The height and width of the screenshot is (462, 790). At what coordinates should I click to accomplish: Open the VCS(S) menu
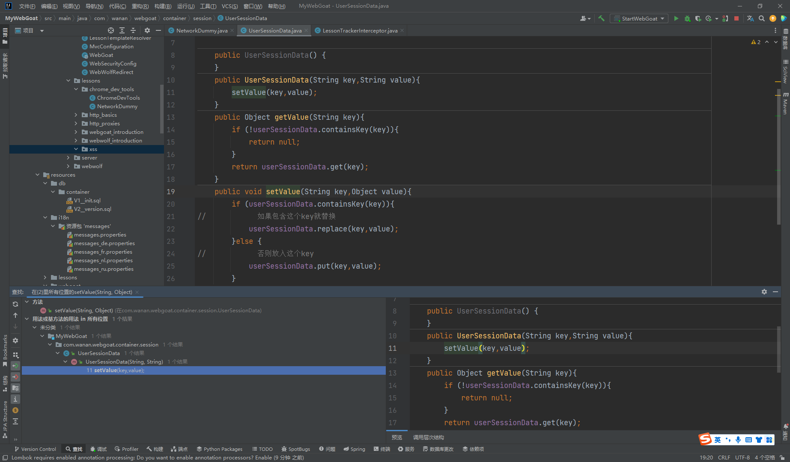230,6
